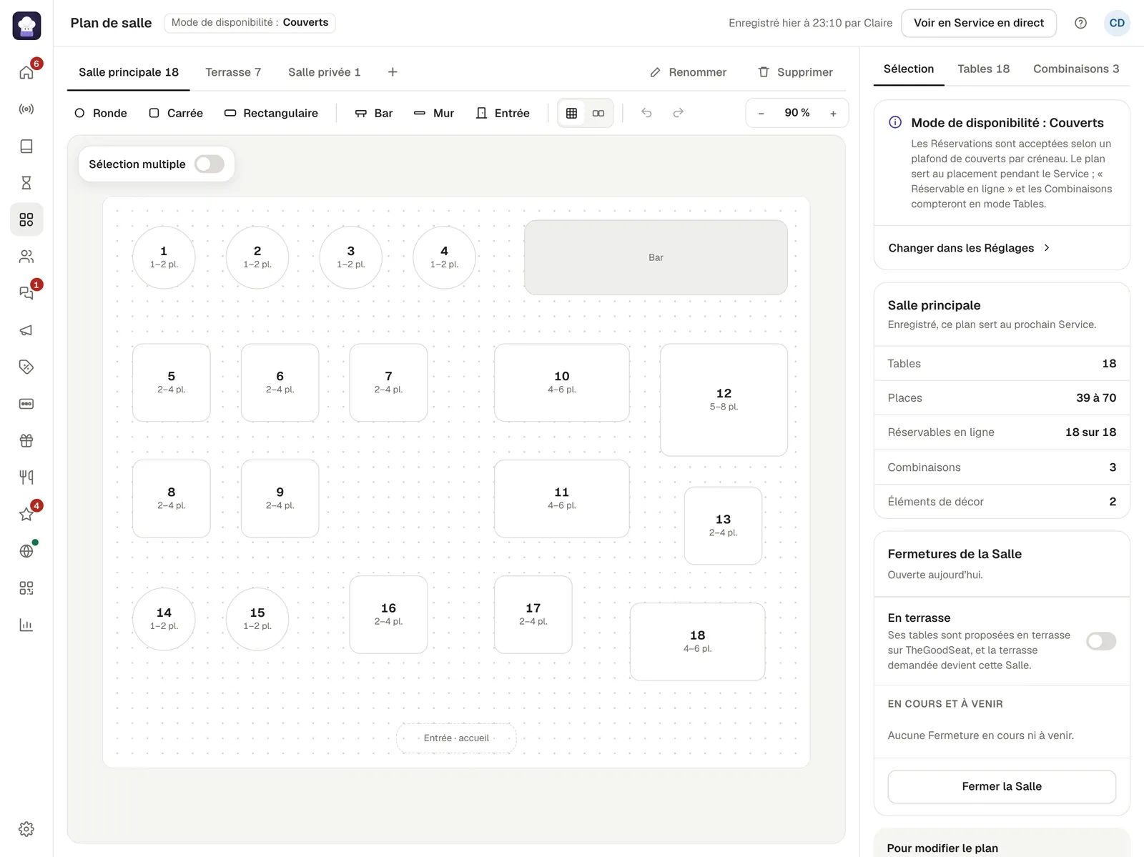Viewport: 1144px width, 857px height.
Task: Increase zoom with plus button
Action: (x=833, y=113)
